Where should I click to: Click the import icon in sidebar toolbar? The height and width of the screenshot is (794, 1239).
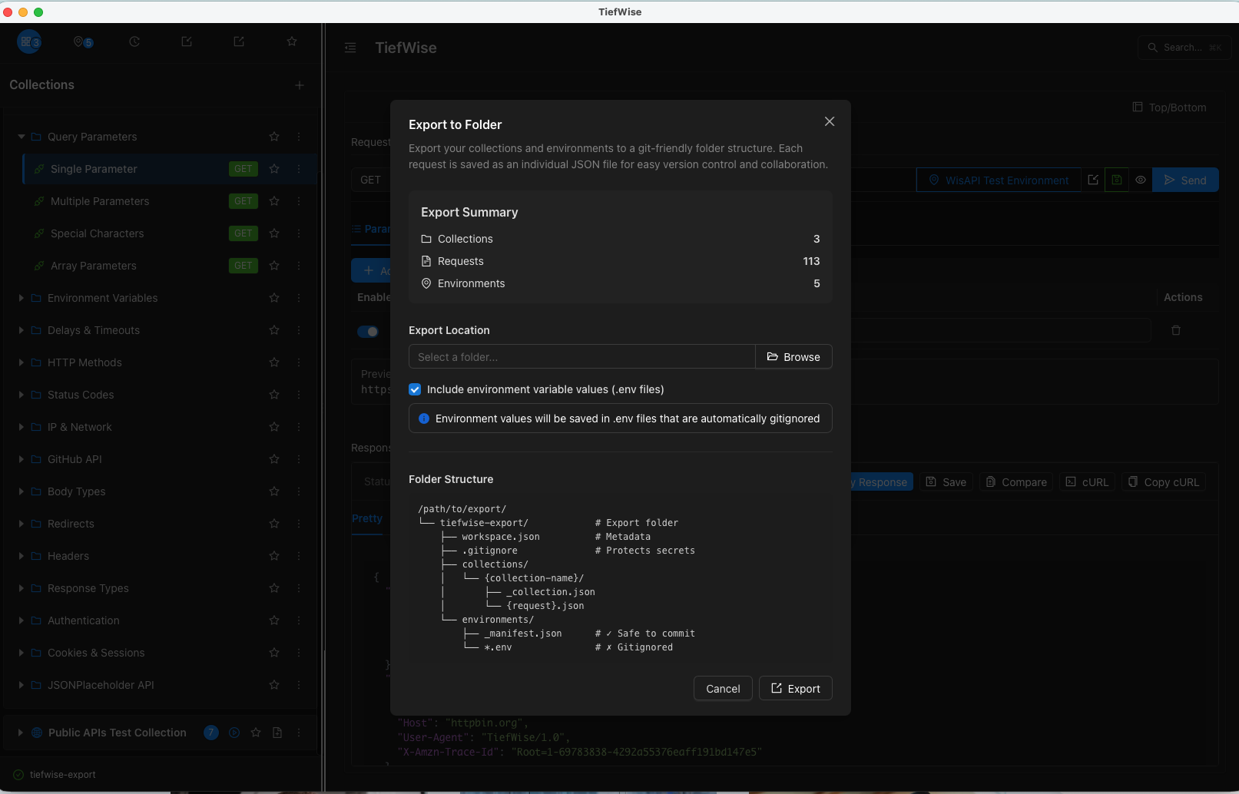pos(187,41)
